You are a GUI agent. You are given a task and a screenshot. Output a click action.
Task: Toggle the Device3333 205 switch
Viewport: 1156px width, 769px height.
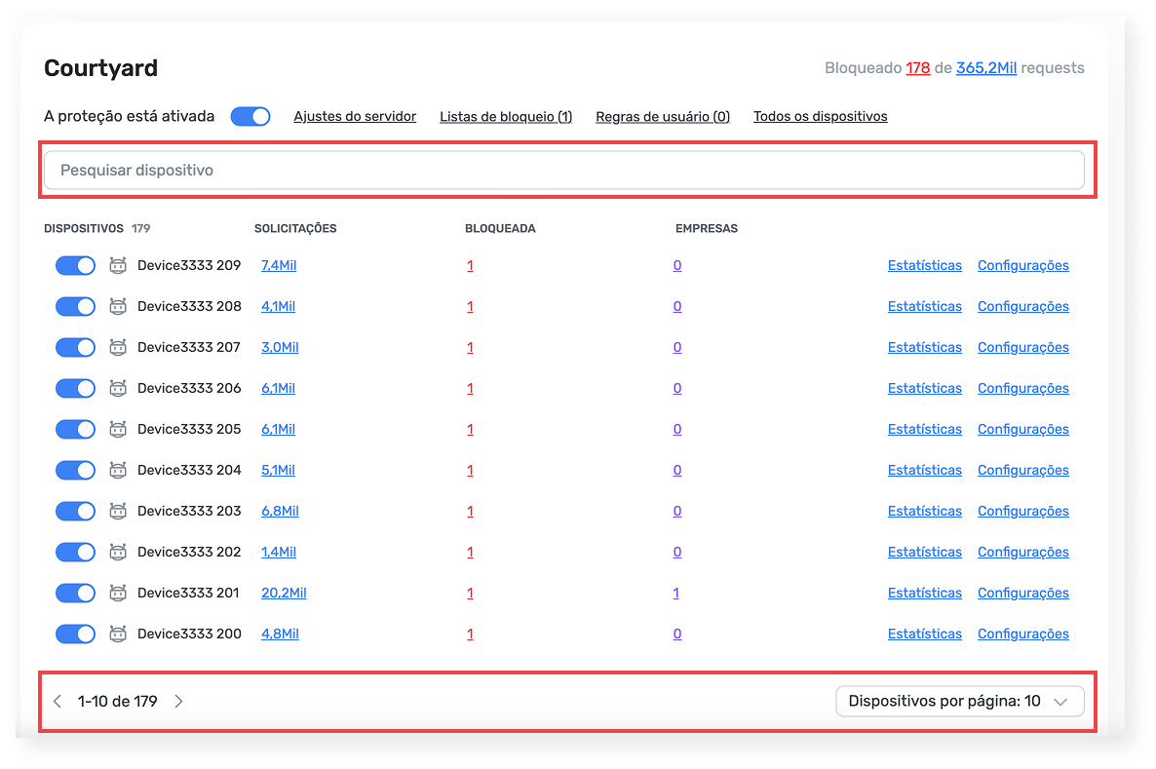click(x=75, y=429)
